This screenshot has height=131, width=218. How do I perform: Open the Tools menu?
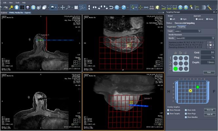point(17,2)
